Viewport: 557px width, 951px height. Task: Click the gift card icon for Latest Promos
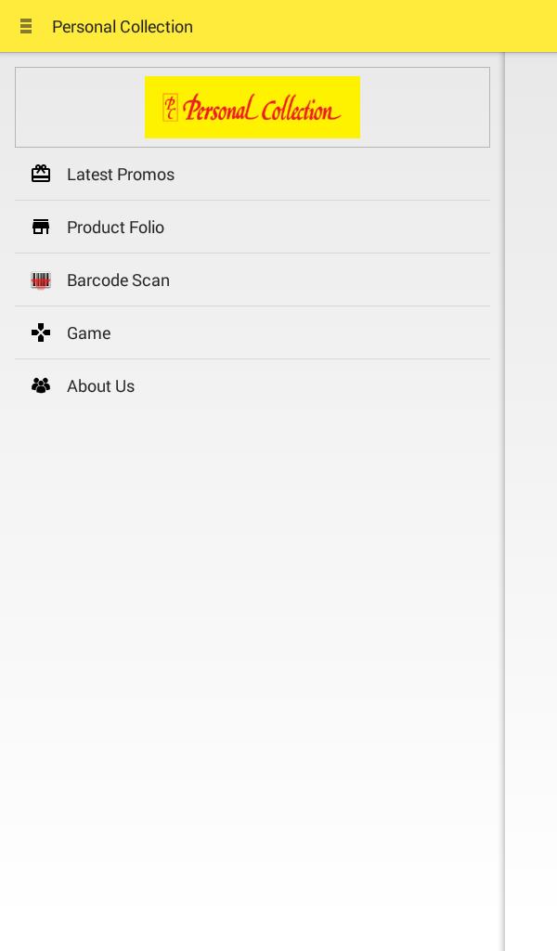(41, 174)
